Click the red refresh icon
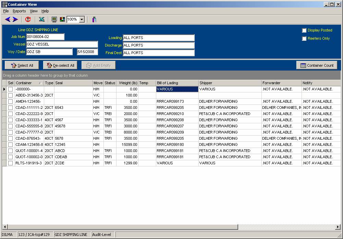 [28, 20]
